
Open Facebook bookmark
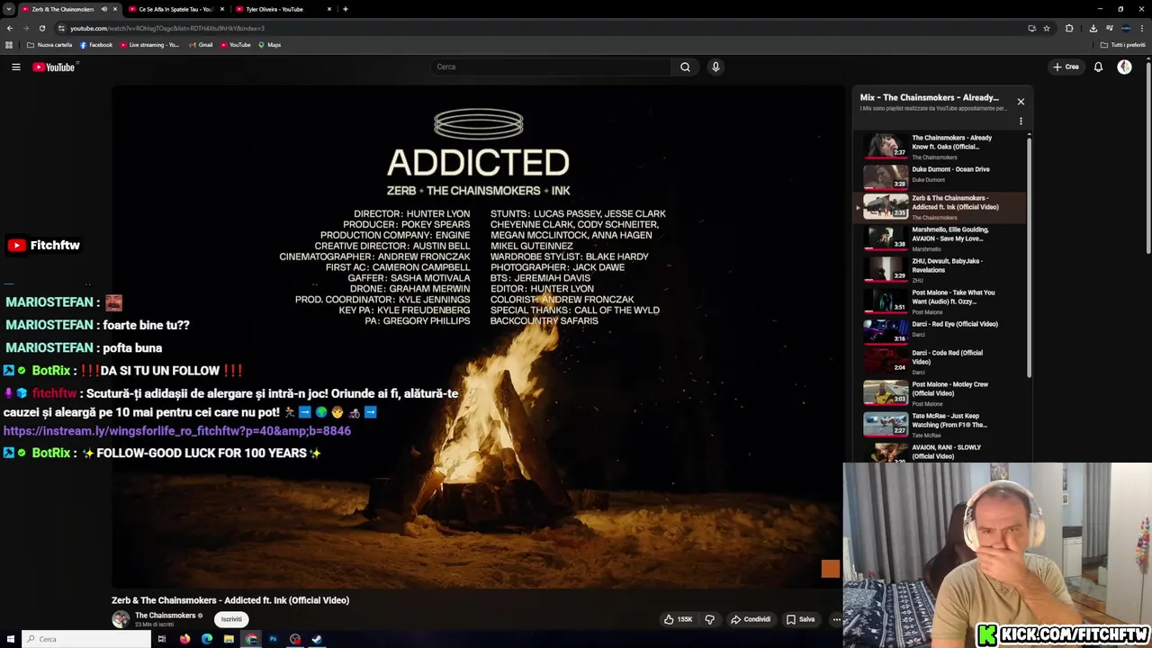pyautogui.click(x=96, y=45)
